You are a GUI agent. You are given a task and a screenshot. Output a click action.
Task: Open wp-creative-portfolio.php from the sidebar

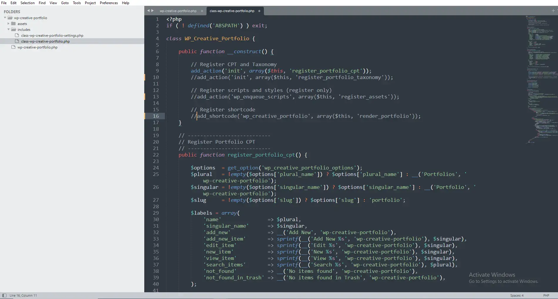[x=37, y=47]
